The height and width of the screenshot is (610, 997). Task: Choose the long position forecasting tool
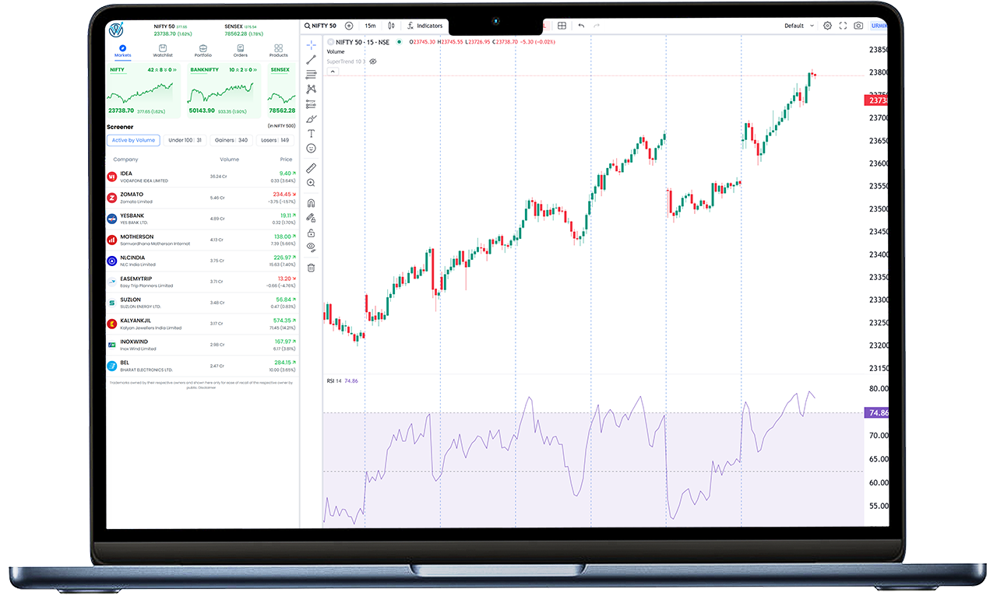[311, 103]
